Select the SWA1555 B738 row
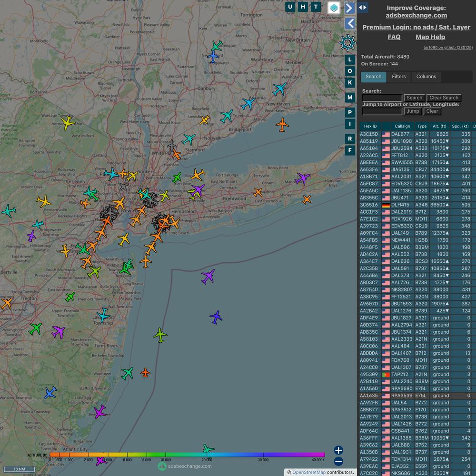Screen dimensions: 476x476 [417, 162]
